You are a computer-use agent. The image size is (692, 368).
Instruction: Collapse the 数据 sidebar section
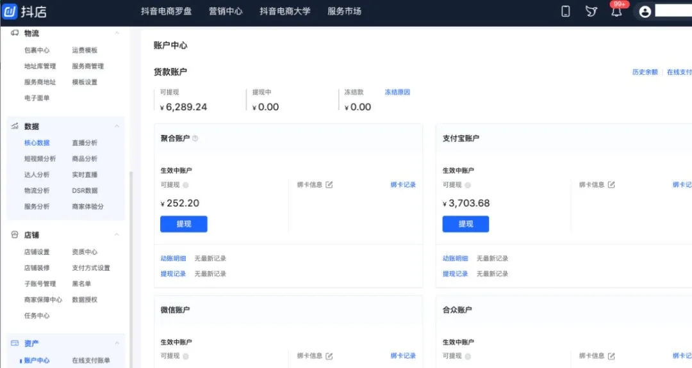click(117, 127)
